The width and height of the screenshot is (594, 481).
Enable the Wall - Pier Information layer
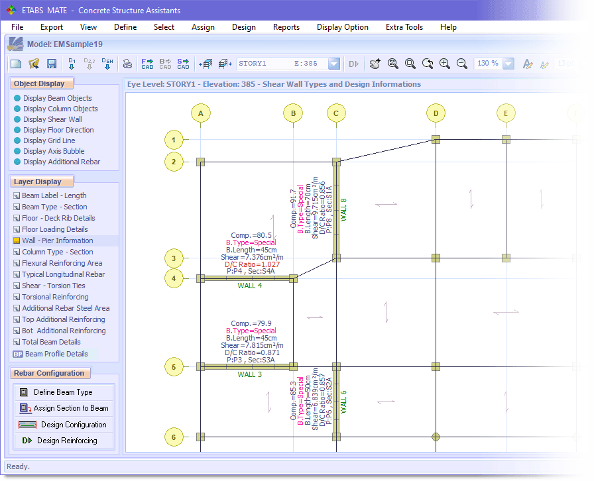point(57,240)
